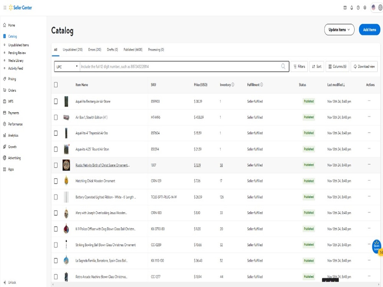Open actions menu for Hatchling Chick Wooden Ornament
383x287 pixels.
coord(369,180)
